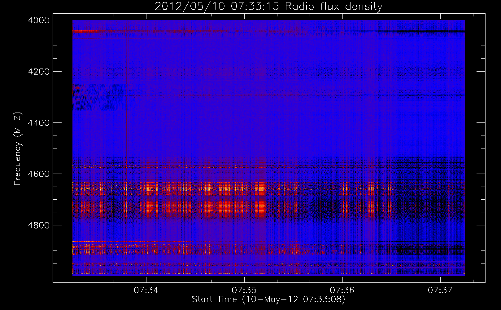Click the 07:37 time axis label
Image resolution: width=501 pixels, height=310 pixels.
pyautogui.click(x=440, y=290)
